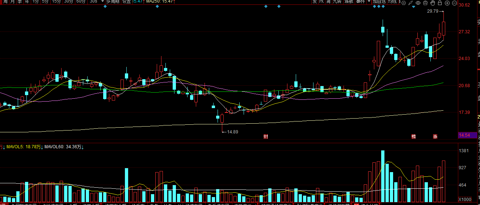This screenshot has width=480, height=205.
Task: Toggle the 事件 events button
Action: [x=361, y=1]
